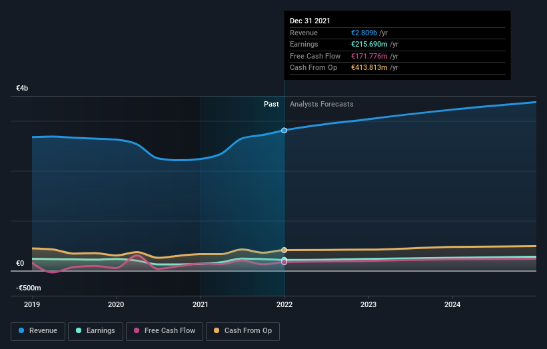This screenshot has width=547, height=349.
Task: Click the €0 y-axis label
Action: coord(20,263)
